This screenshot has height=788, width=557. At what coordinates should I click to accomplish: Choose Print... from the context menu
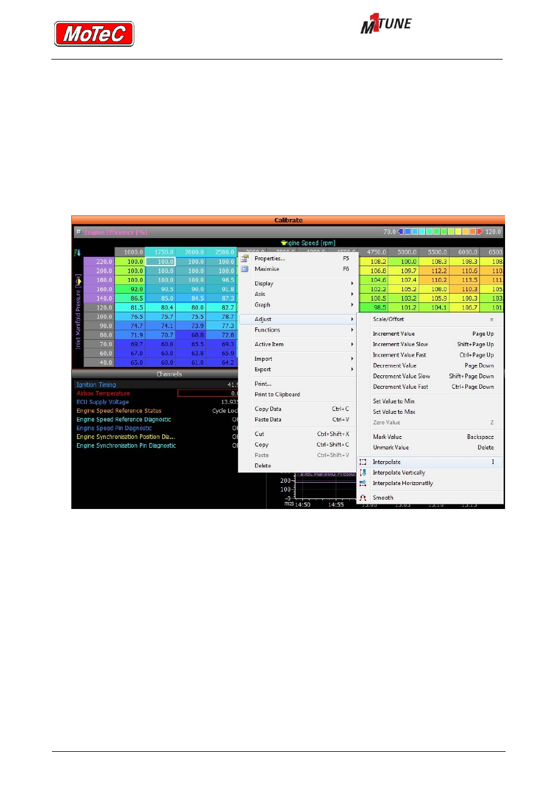click(x=298, y=384)
